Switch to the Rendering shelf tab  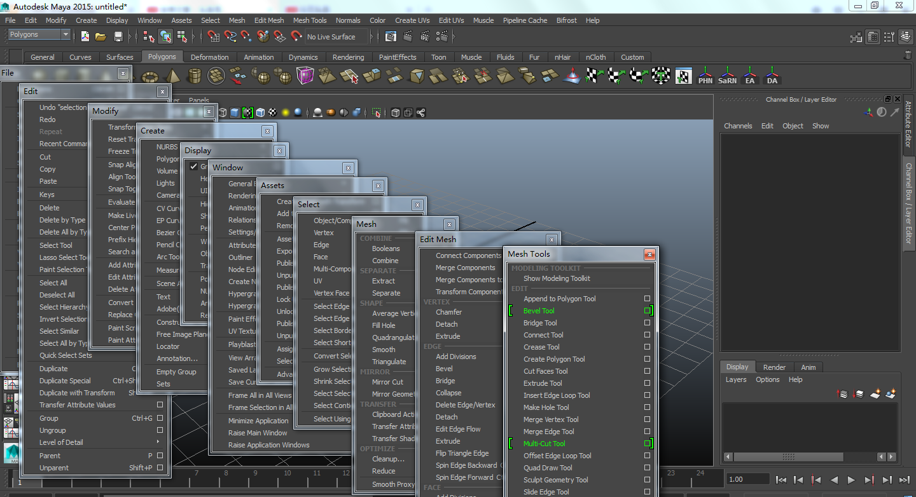click(348, 57)
